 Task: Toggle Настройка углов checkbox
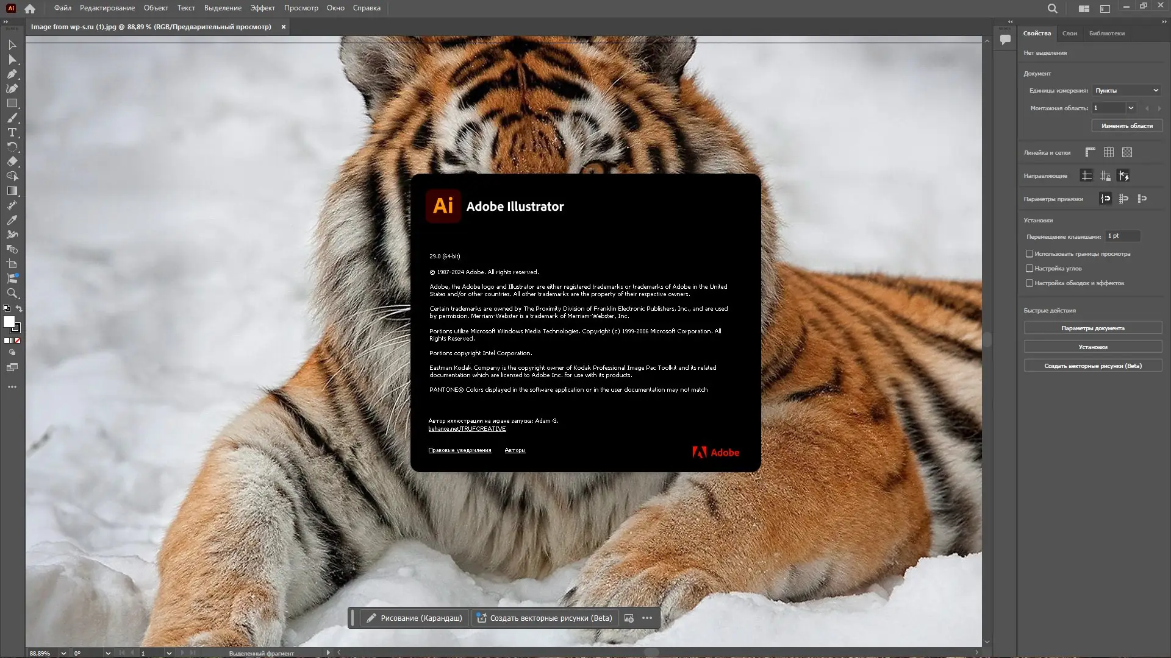(x=1030, y=268)
